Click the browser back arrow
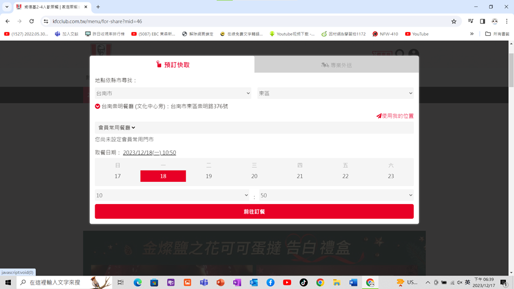The width and height of the screenshot is (514, 289). click(x=8, y=21)
